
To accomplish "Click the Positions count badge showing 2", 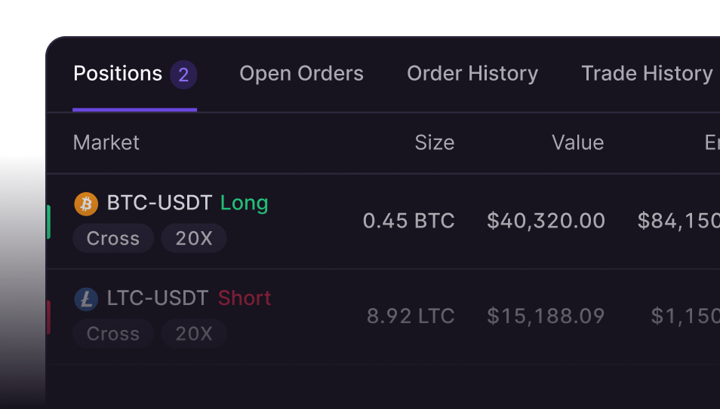I will click(183, 75).
